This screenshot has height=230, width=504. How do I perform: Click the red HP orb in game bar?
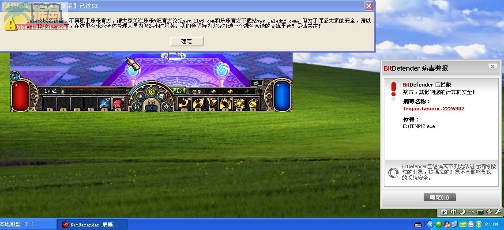(x=21, y=95)
